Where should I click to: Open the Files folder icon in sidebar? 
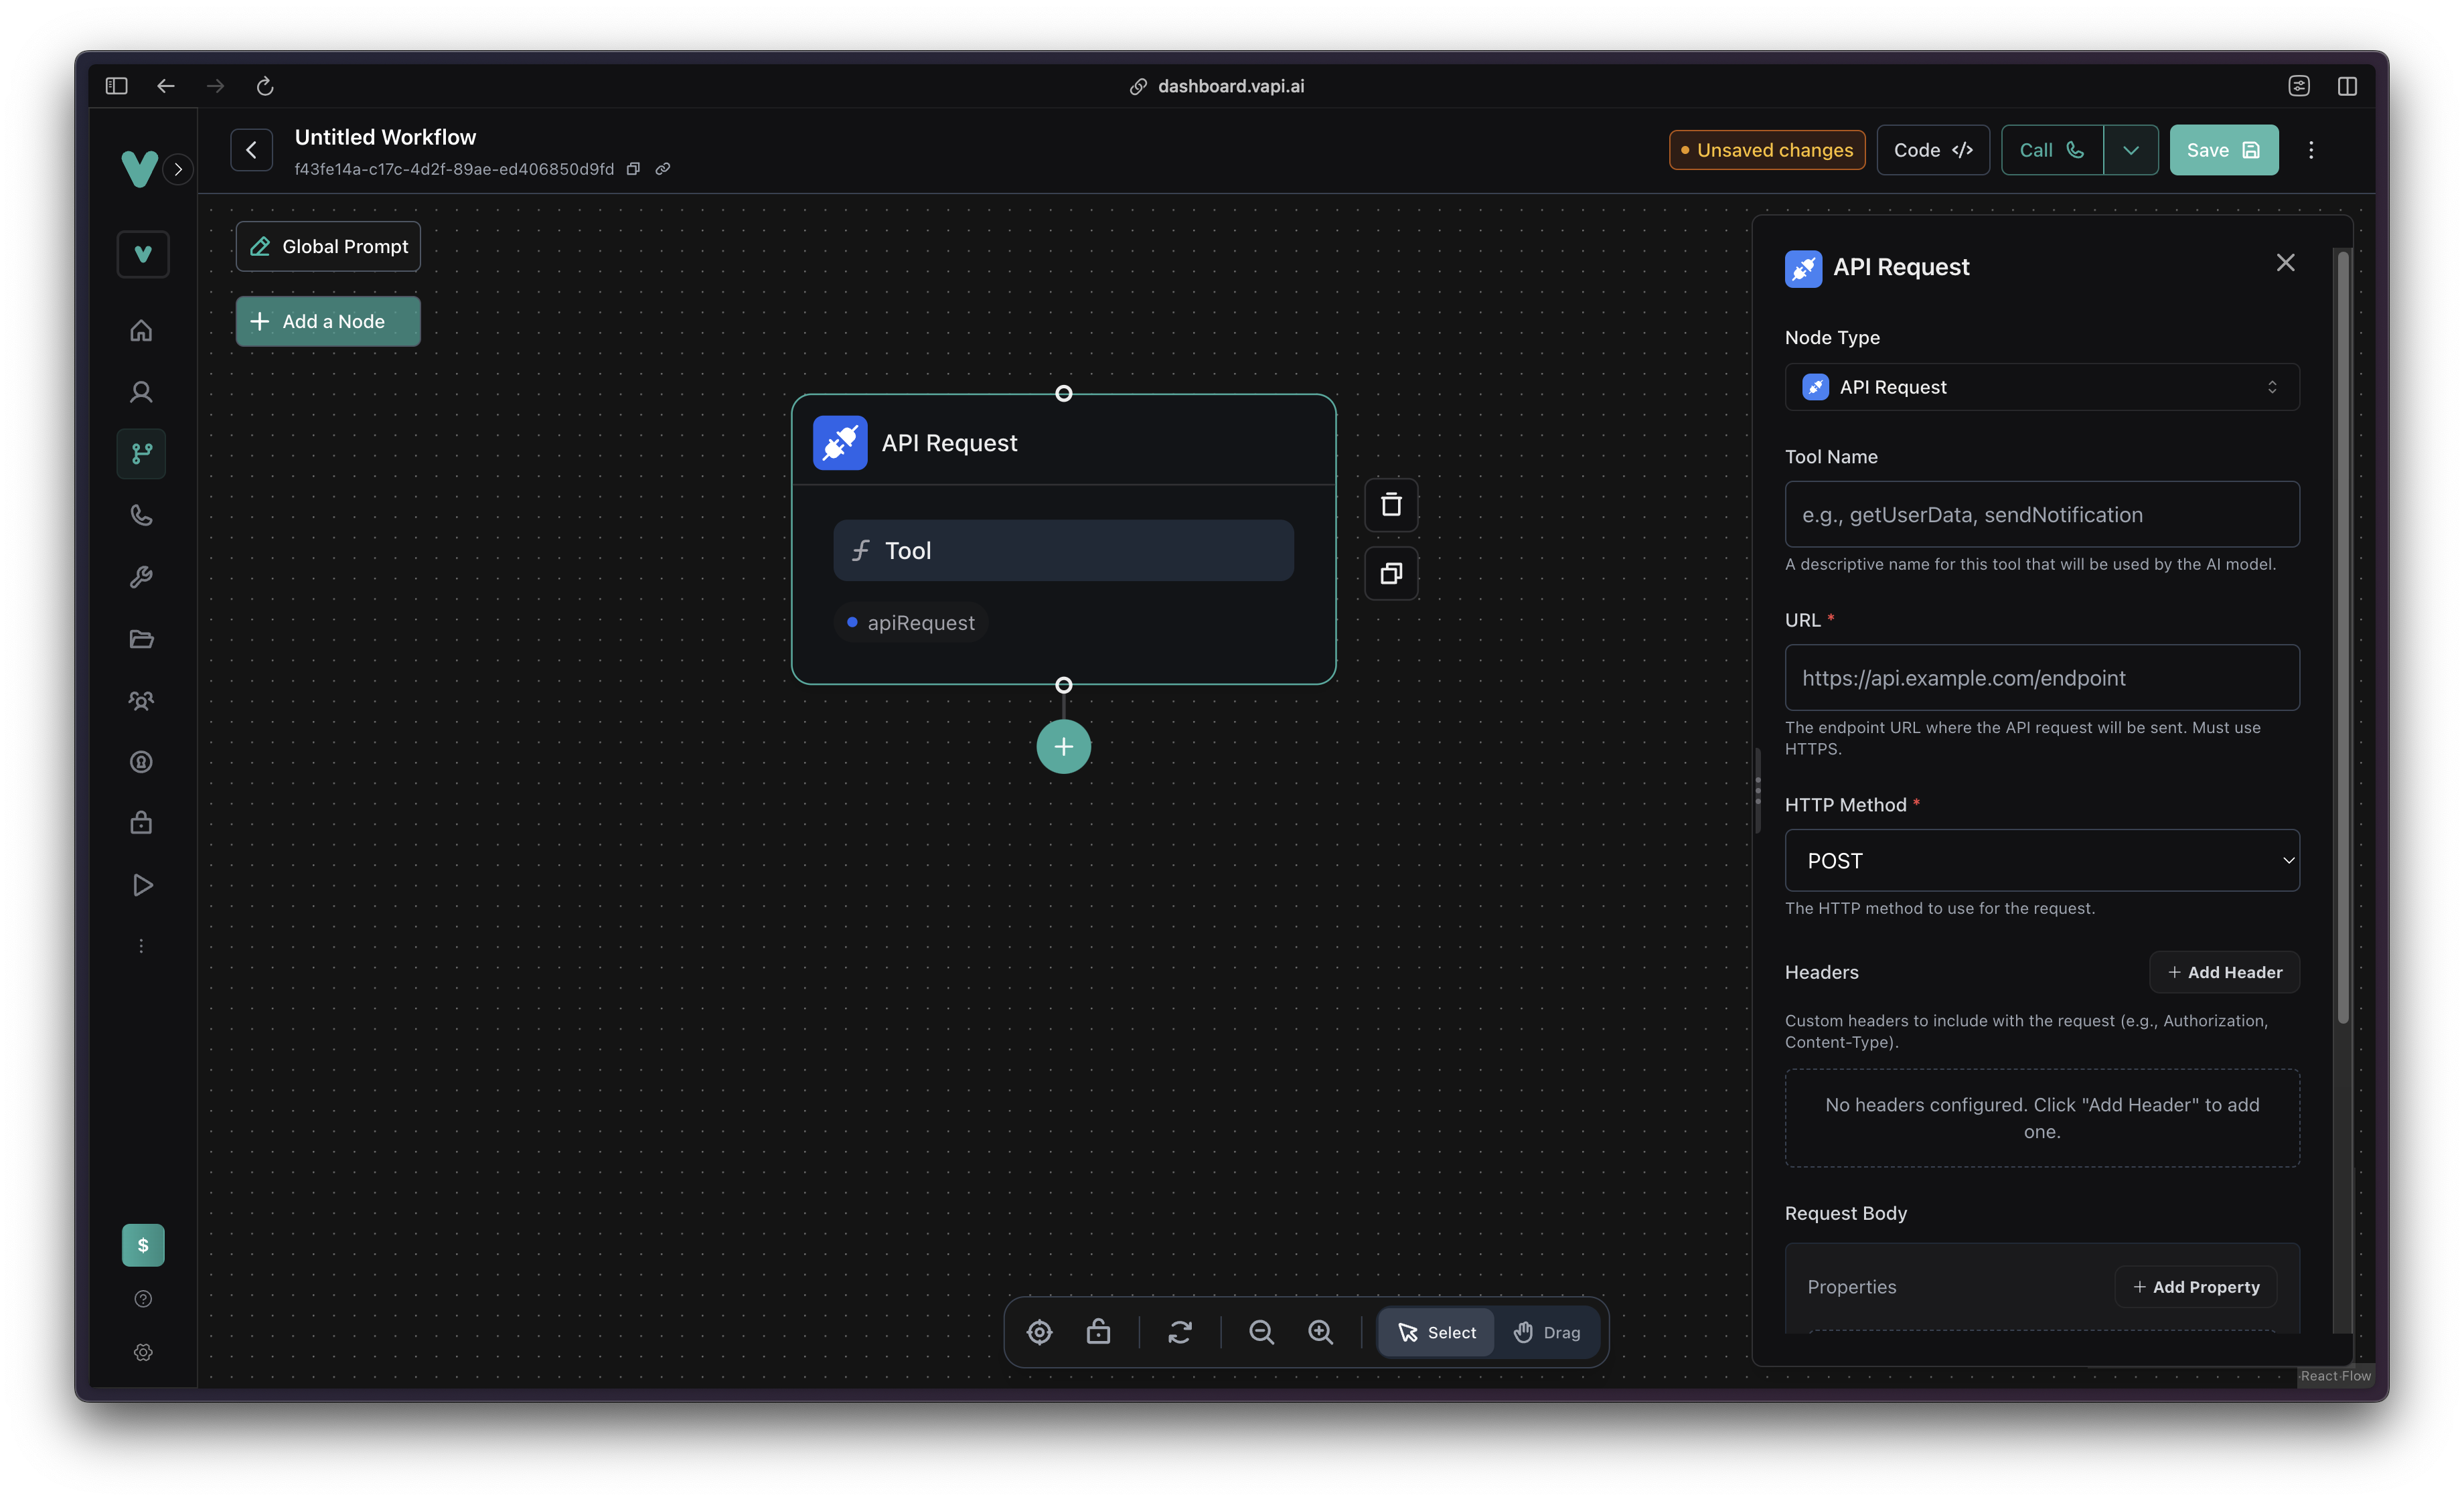[141, 639]
